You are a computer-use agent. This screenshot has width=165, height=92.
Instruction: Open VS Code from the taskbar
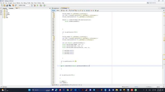pyautogui.click(x=75, y=90)
